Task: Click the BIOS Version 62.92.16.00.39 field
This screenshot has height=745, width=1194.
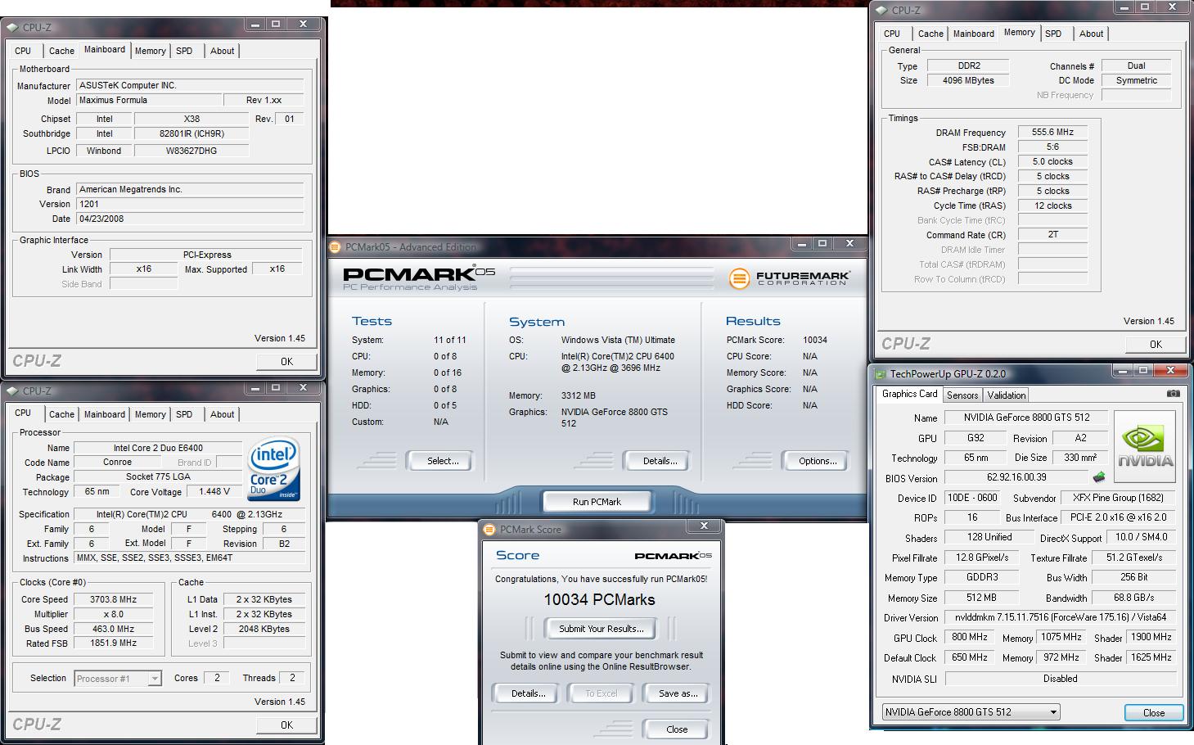Action: (x=1016, y=477)
